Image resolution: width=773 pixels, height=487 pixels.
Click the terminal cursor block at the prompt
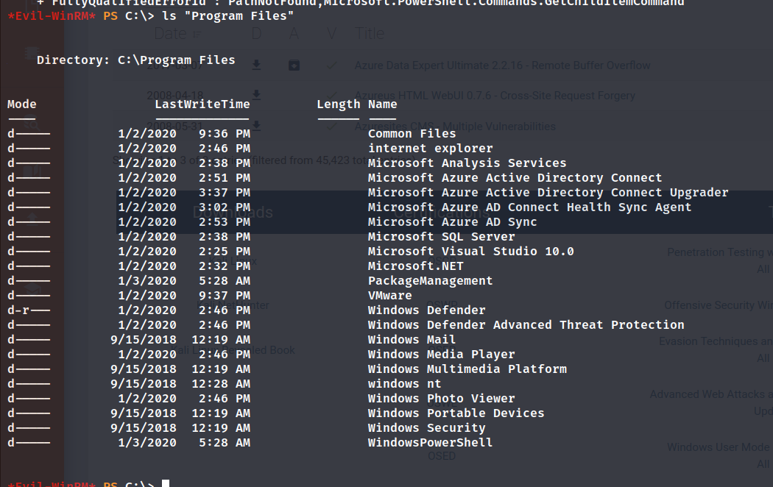[166, 483]
